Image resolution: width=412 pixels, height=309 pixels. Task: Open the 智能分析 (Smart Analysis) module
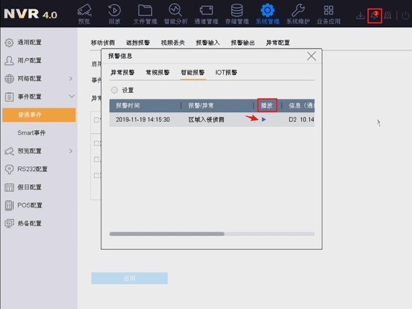pyautogui.click(x=175, y=13)
